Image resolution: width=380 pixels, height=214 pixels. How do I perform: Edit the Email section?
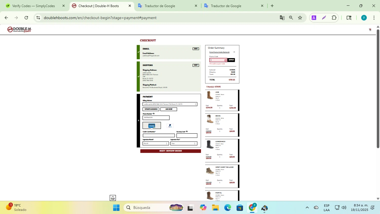click(x=196, y=49)
